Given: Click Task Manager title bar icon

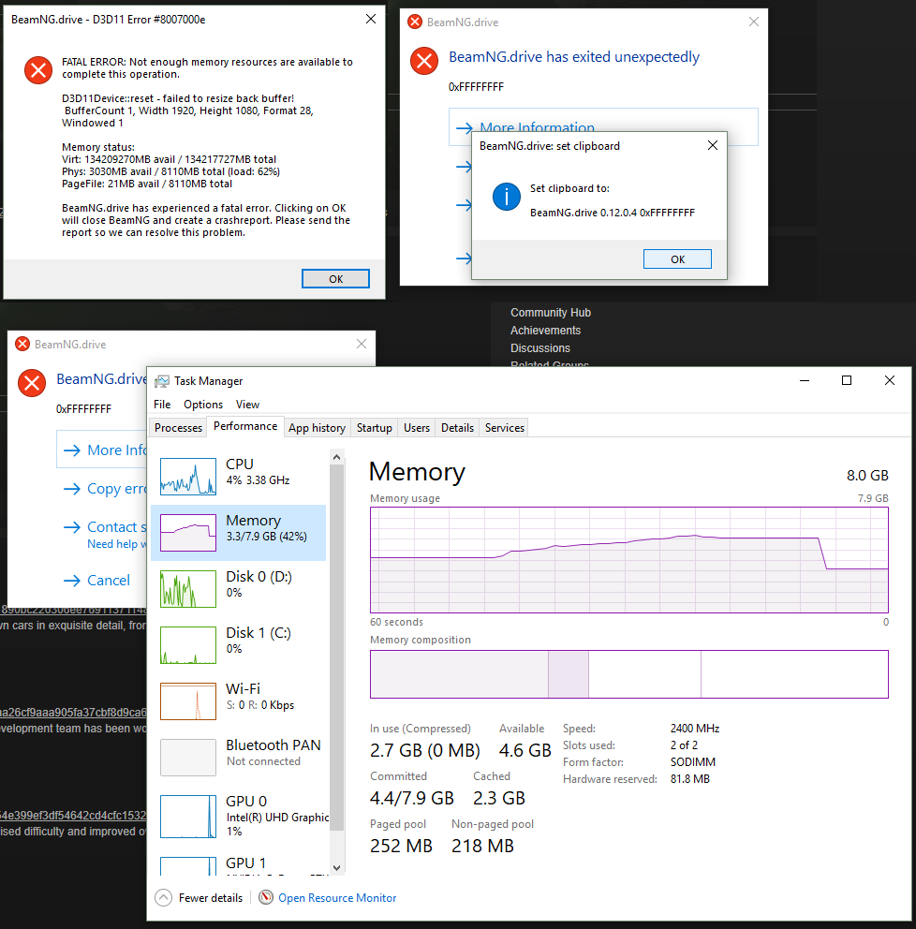Looking at the screenshot, I should point(162,381).
